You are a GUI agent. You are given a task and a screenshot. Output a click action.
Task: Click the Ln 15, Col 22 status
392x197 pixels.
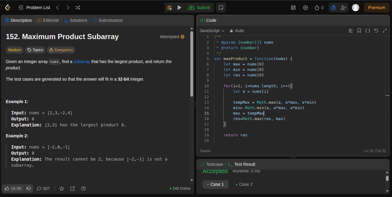pos(375,151)
